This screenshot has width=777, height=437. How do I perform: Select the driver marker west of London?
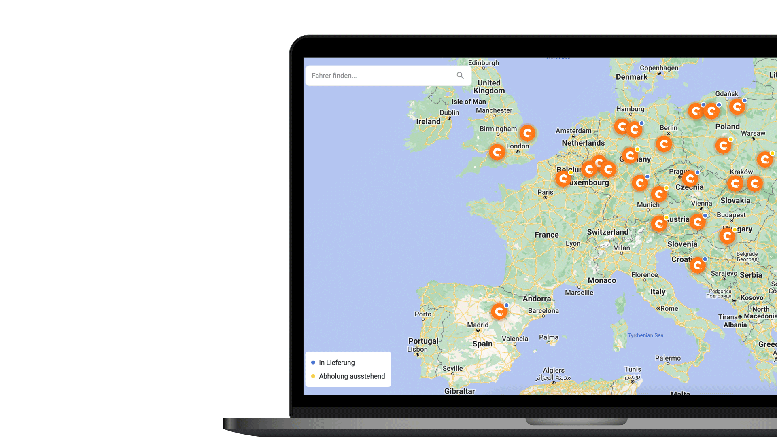pyautogui.click(x=497, y=153)
